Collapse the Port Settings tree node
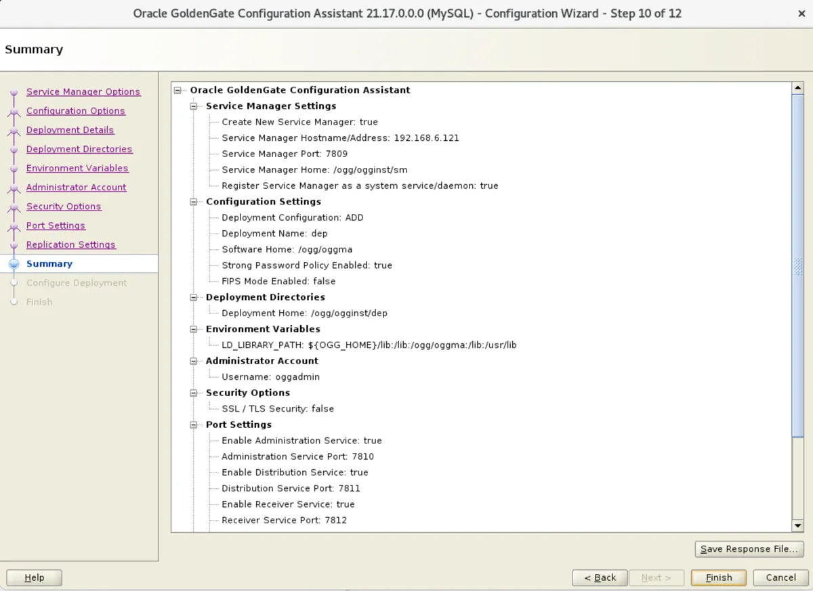The image size is (813, 591). pyautogui.click(x=193, y=424)
